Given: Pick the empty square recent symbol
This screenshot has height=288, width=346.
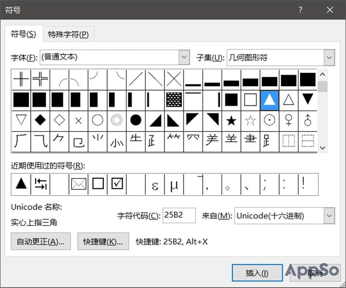Looking at the screenshot, I should coord(98,185).
